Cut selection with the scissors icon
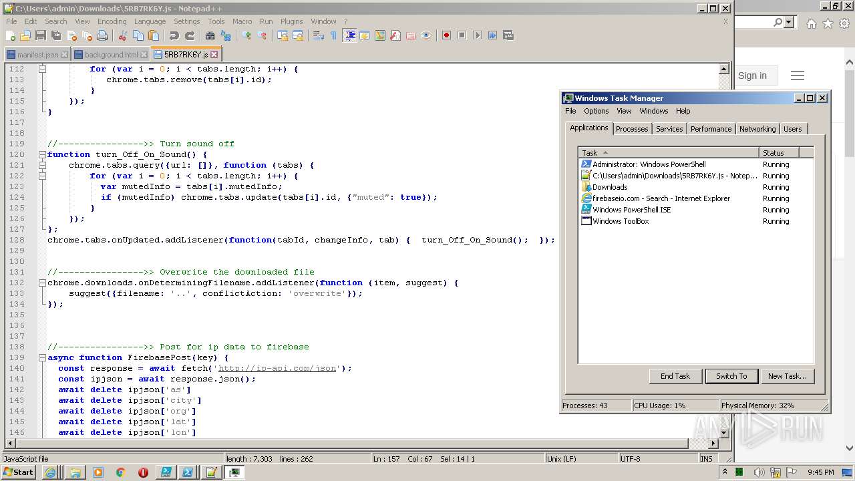The width and height of the screenshot is (855, 481). pyautogui.click(x=122, y=35)
